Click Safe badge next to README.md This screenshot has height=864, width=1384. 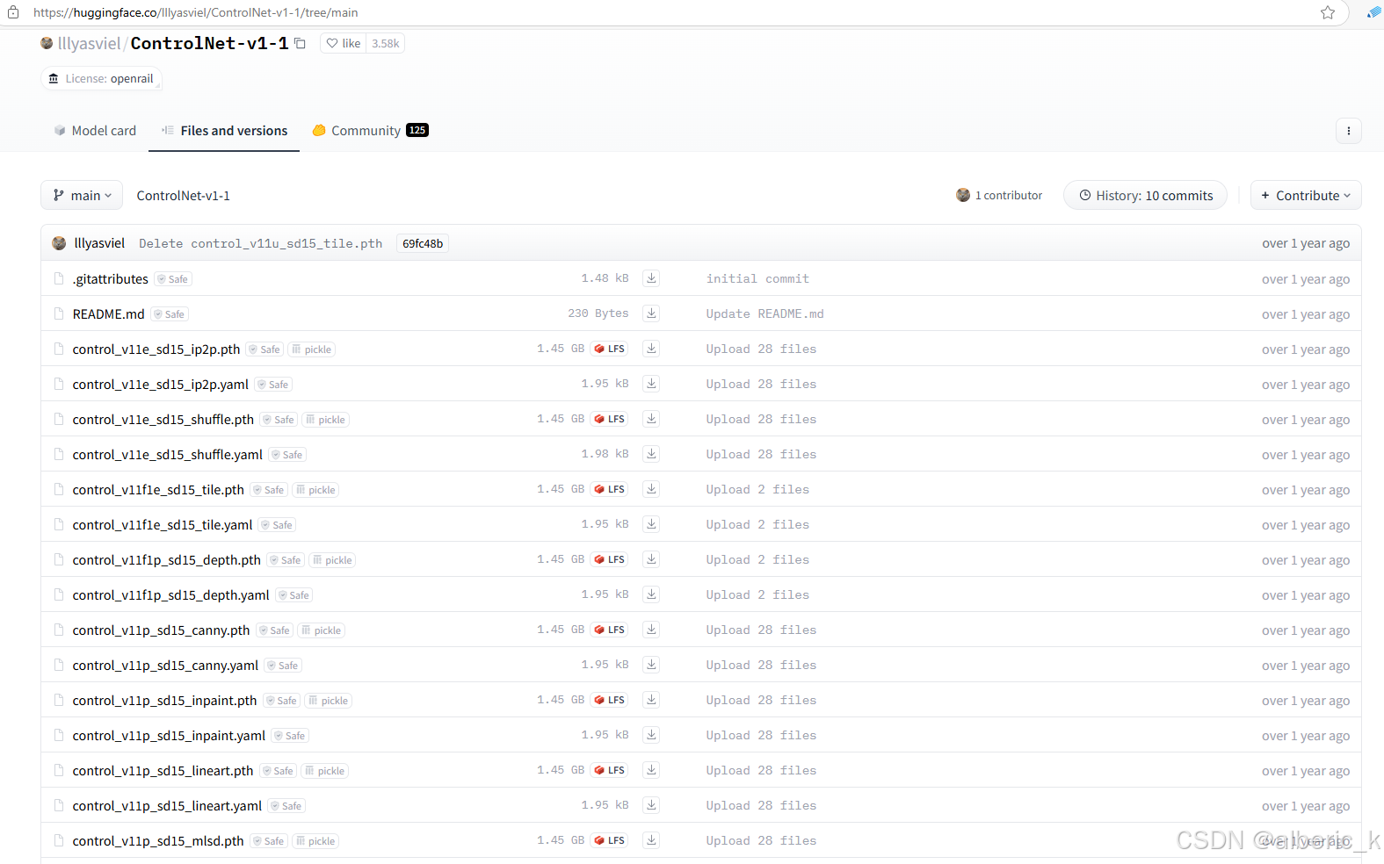pos(170,314)
